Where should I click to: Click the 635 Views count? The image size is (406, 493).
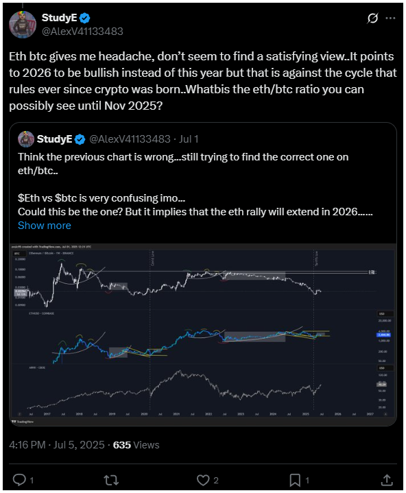(x=136, y=445)
